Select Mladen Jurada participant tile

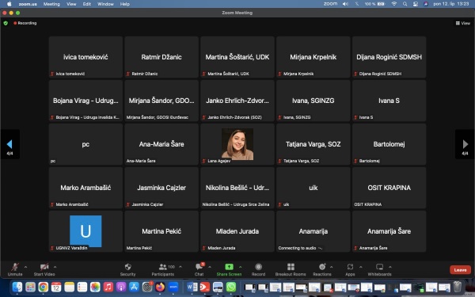point(237,231)
